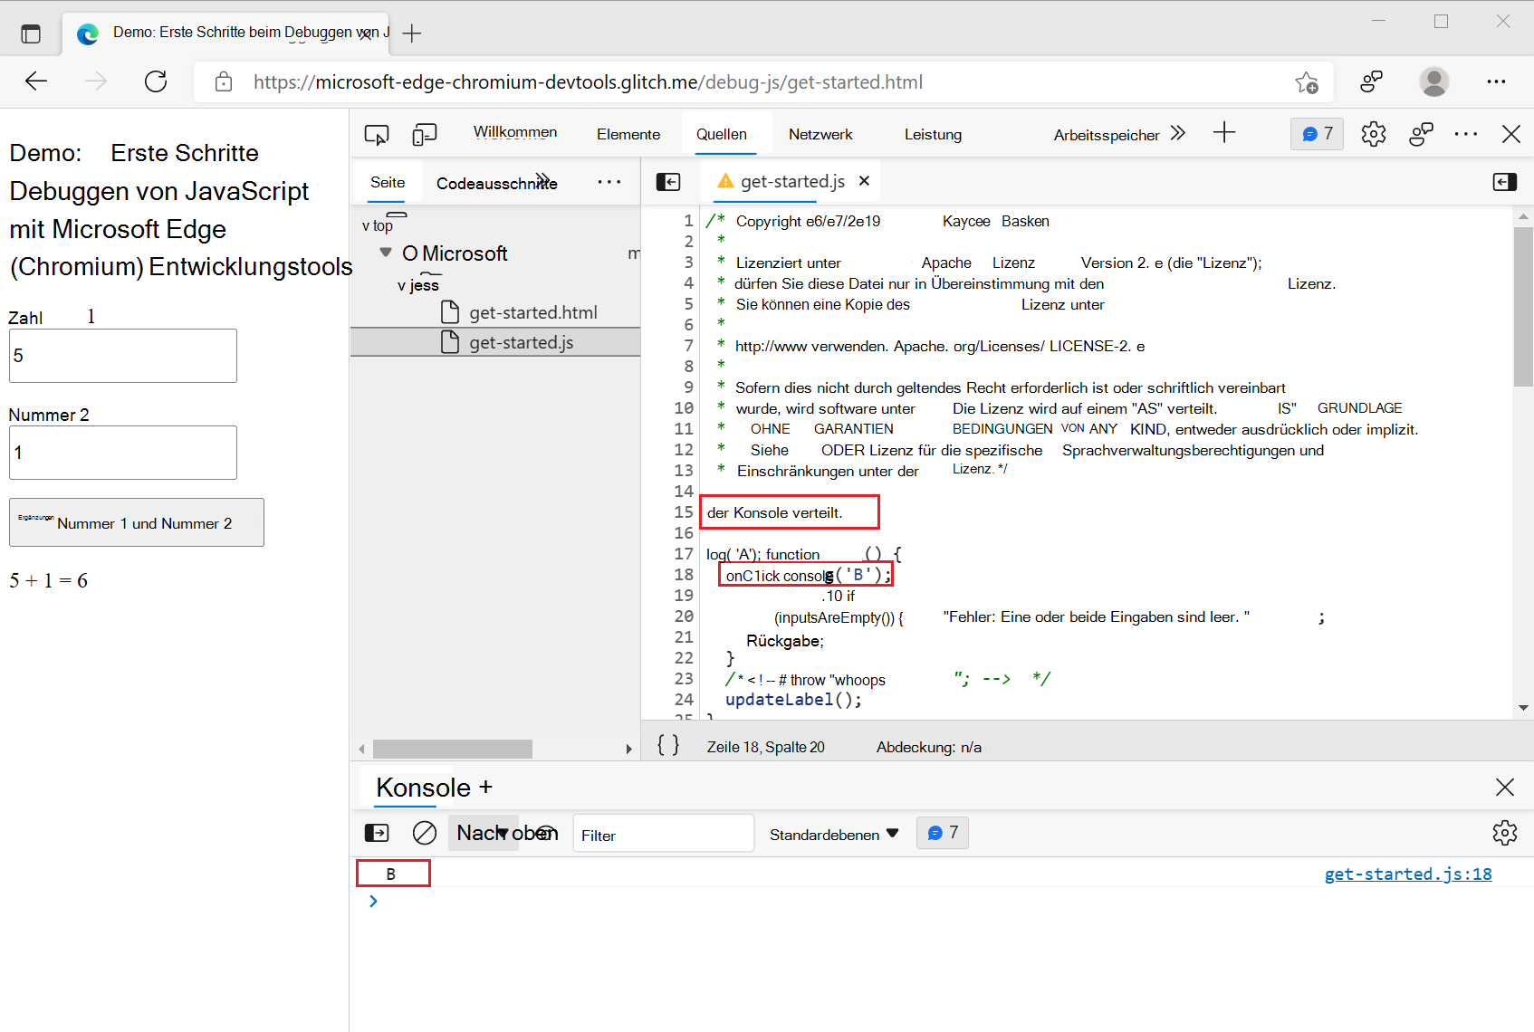Switch to the Netzwerk tab
Screen dimensions: 1534x1032
point(820,133)
